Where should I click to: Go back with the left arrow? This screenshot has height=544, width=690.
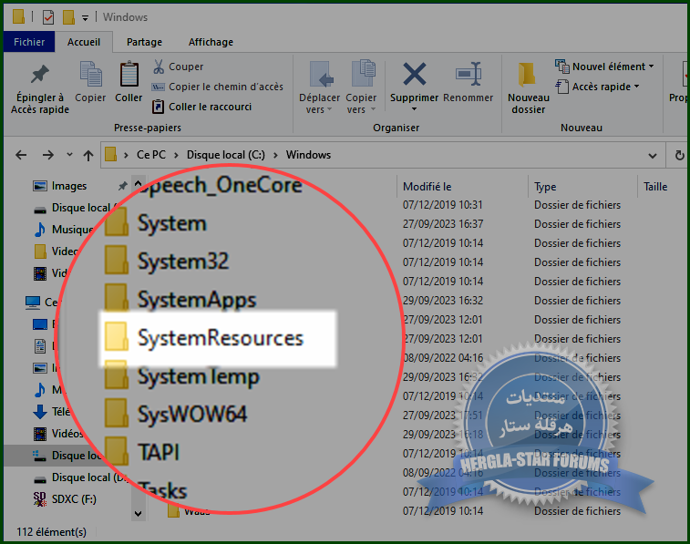(21, 155)
